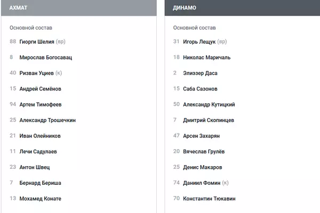Select Лечи Садулаев from the list
320x213 pixels.
[38, 152]
